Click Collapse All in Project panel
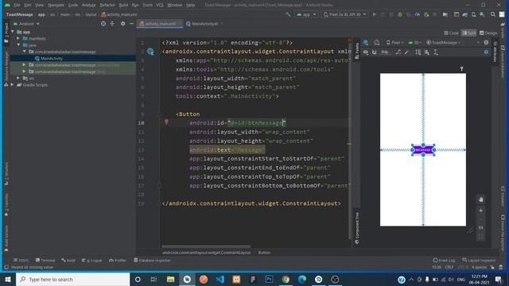The image size is (509, 286). pos(112,24)
